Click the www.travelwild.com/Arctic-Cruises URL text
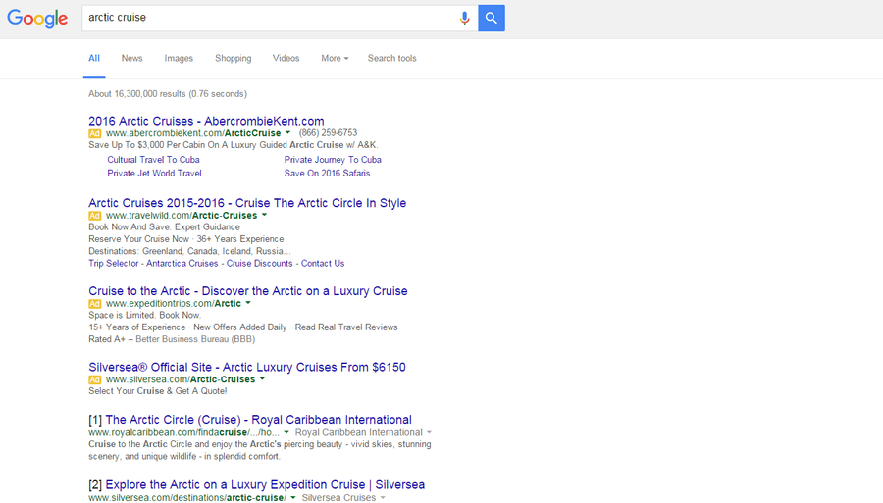This screenshot has height=503, width=883. pyautogui.click(x=182, y=216)
